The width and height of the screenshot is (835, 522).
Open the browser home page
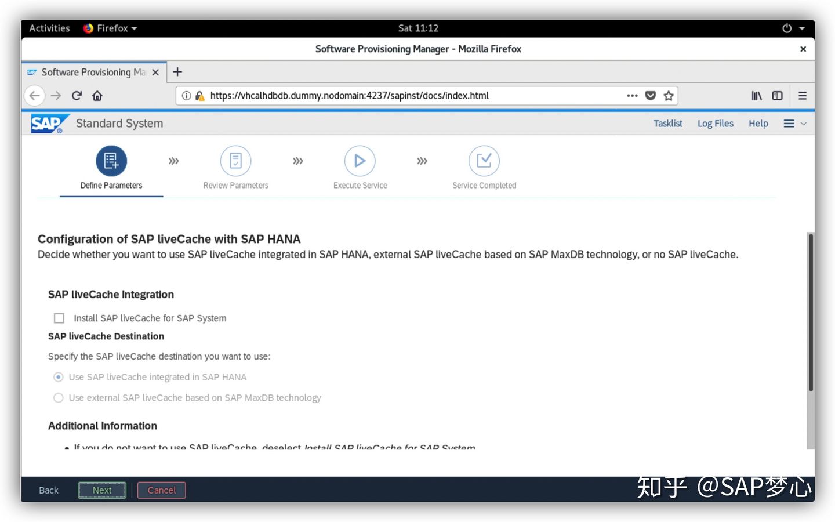(97, 96)
